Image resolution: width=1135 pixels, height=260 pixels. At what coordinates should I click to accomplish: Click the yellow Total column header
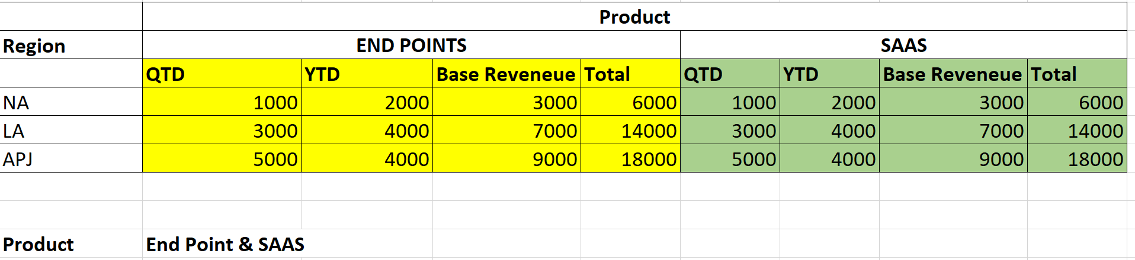(x=630, y=73)
